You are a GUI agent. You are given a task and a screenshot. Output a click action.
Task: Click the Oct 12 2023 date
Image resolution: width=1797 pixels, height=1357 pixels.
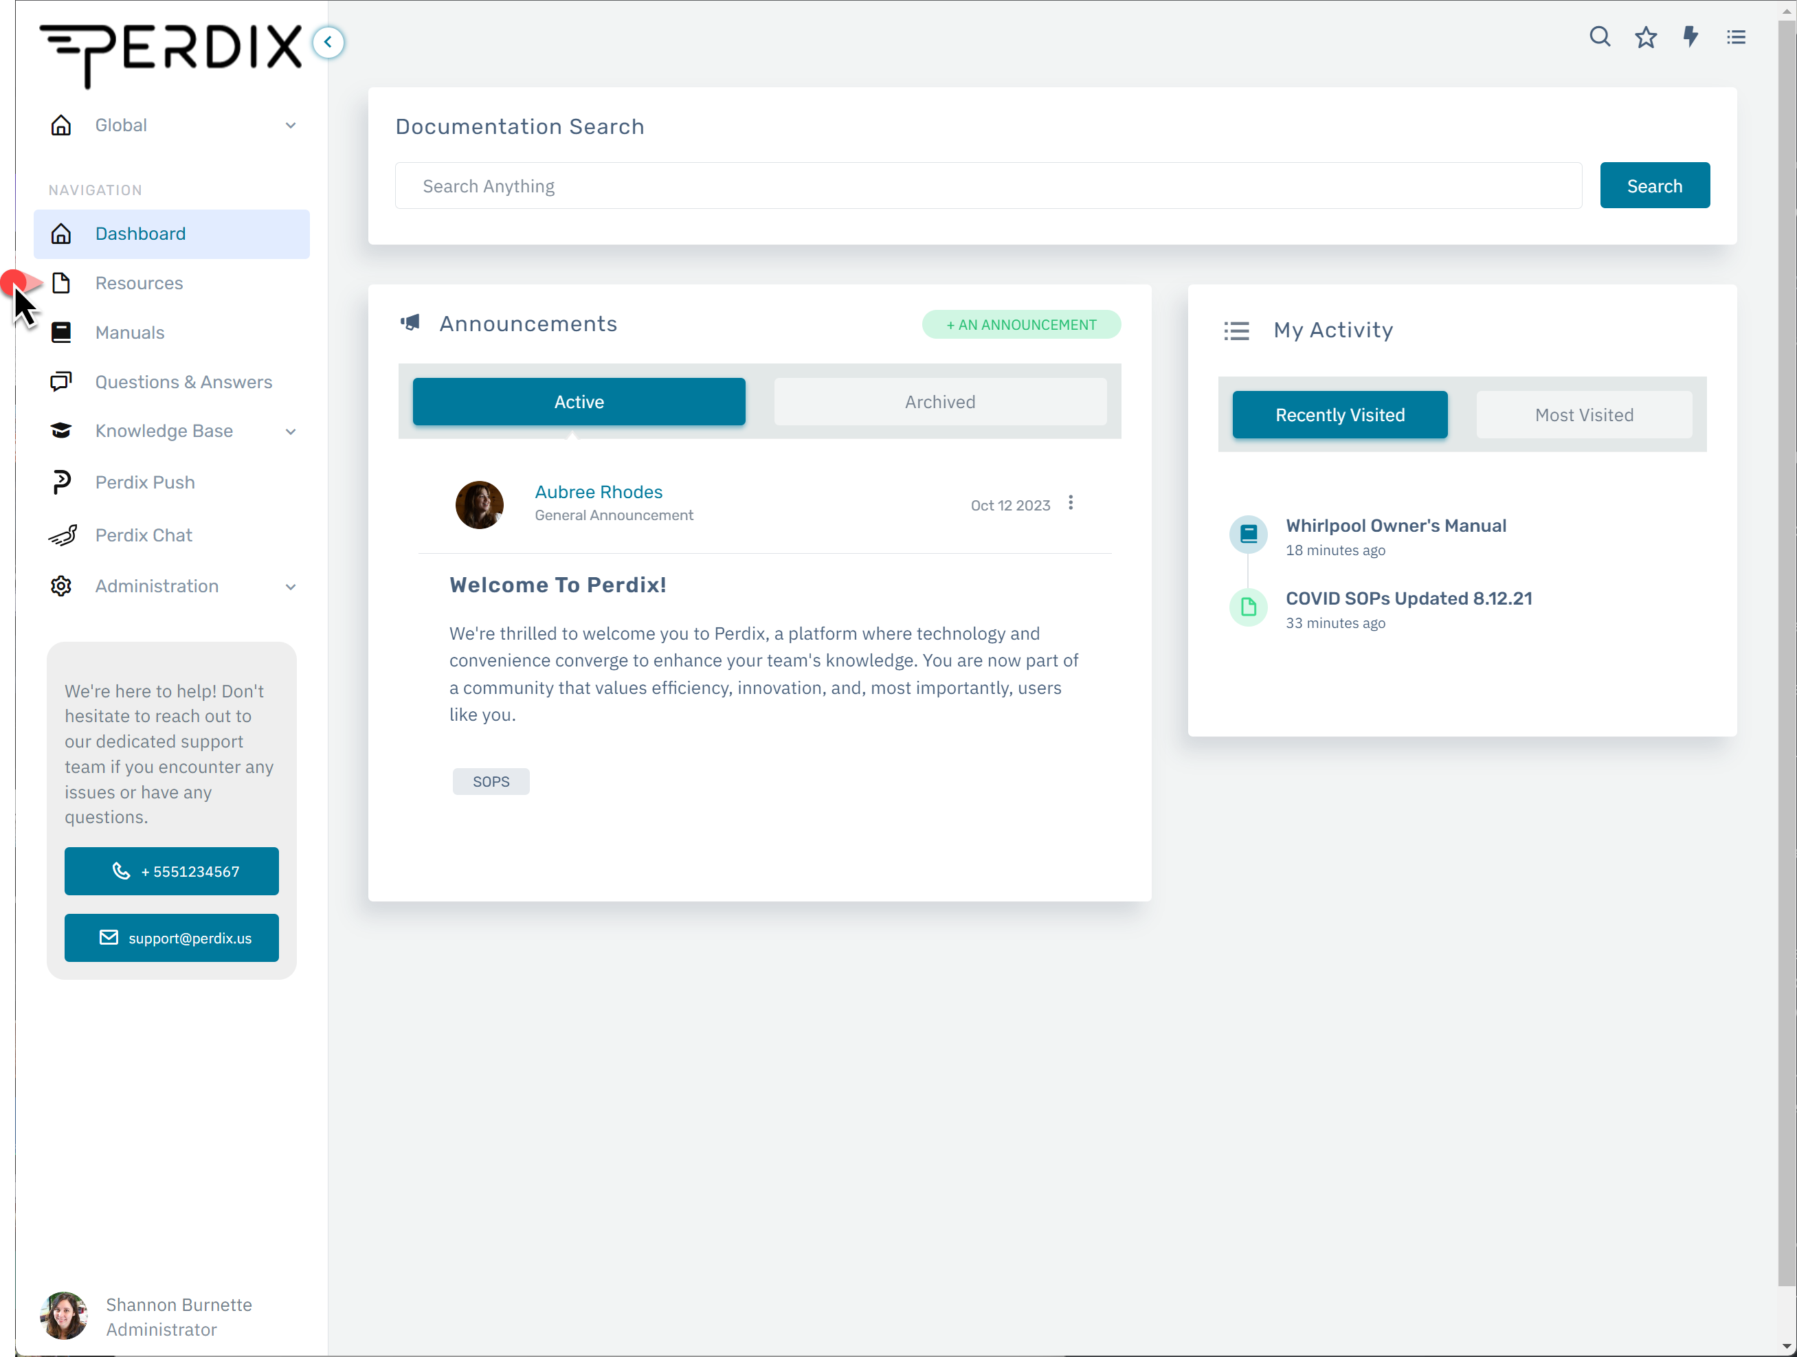coord(1011,505)
